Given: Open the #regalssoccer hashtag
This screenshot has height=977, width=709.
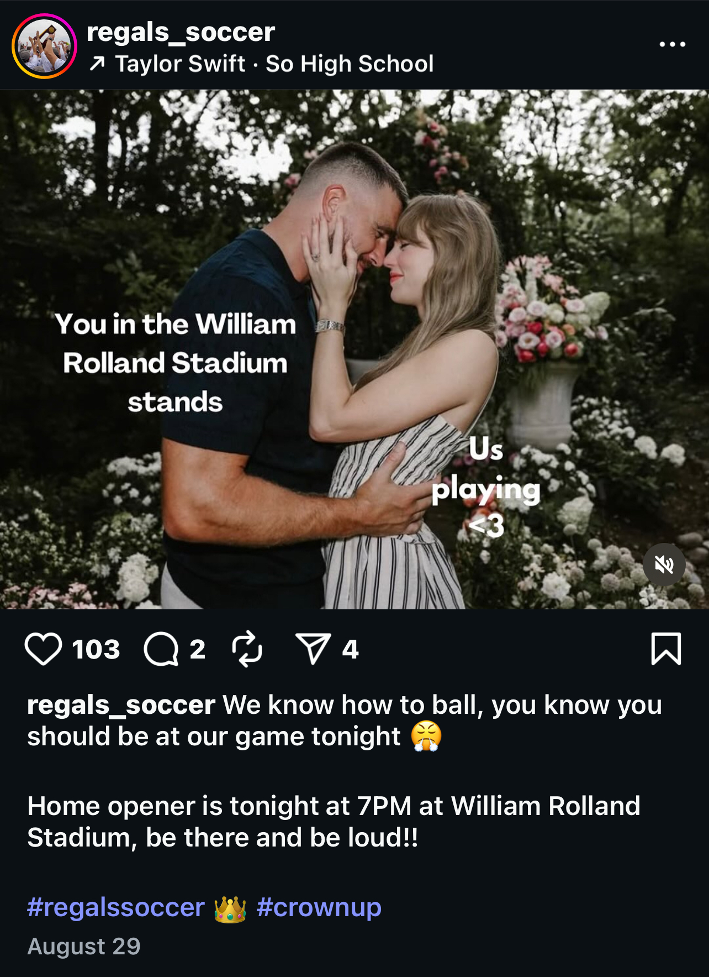Looking at the screenshot, I should click(x=116, y=907).
